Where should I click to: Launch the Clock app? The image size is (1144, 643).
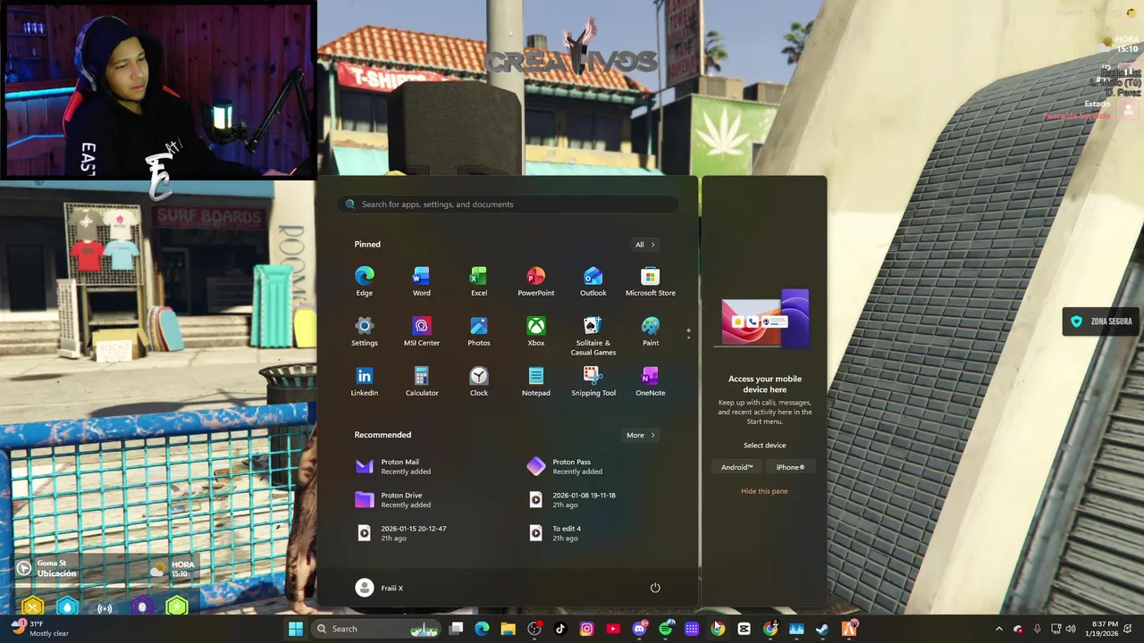478,381
